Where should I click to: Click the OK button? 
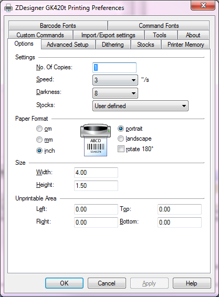64,283
